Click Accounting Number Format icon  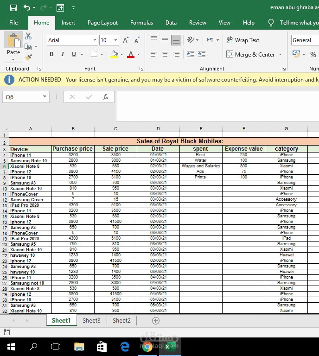(x=296, y=54)
